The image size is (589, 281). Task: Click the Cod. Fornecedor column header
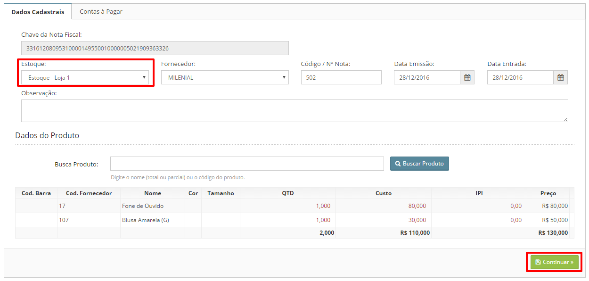tap(89, 193)
